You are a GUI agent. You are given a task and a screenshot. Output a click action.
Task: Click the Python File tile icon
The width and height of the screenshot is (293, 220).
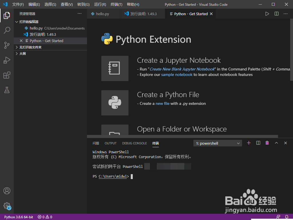tap(115, 103)
